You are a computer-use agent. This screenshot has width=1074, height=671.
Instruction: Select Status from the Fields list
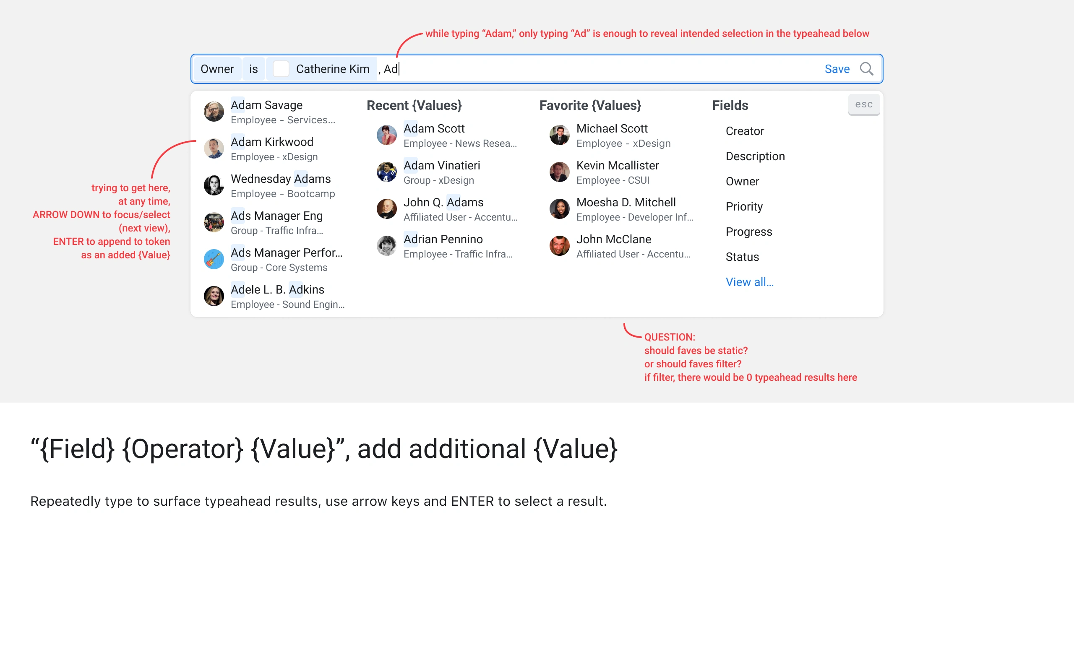click(x=742, y=257)
